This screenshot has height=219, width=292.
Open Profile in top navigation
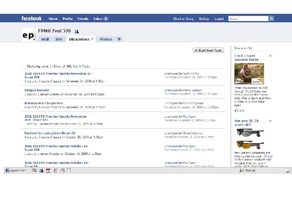(x=68, y=19)
